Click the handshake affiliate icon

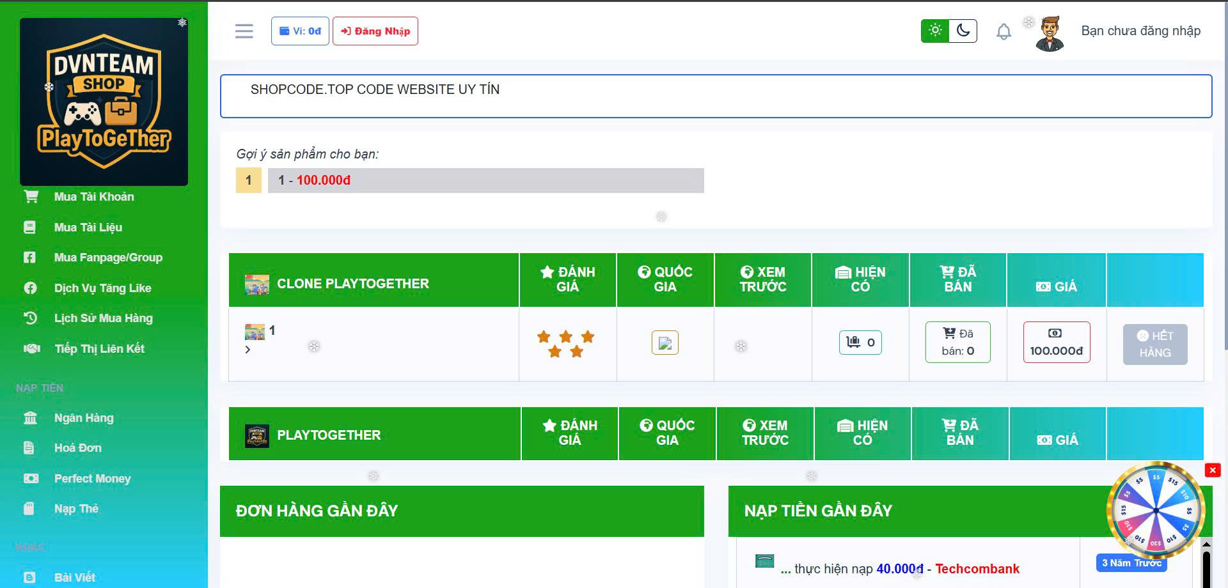pos(31,348)
